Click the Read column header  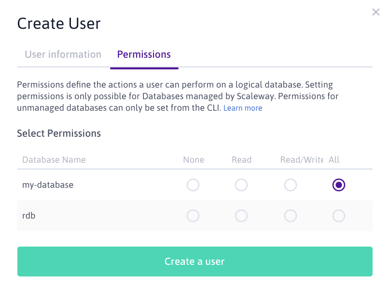tap(241, 160)
